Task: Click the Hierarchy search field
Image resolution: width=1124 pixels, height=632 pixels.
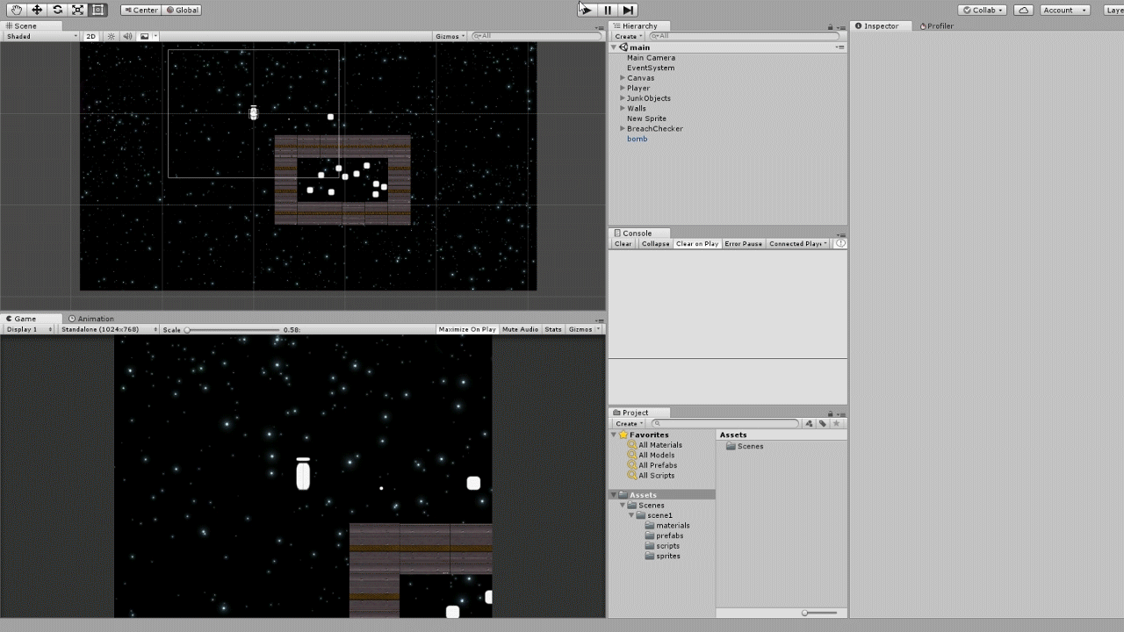Action: tap(746, 36)
